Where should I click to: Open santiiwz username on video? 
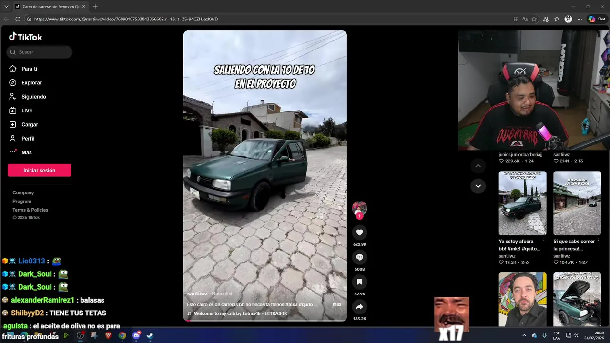pyautogui.click(x=197, y=294)
